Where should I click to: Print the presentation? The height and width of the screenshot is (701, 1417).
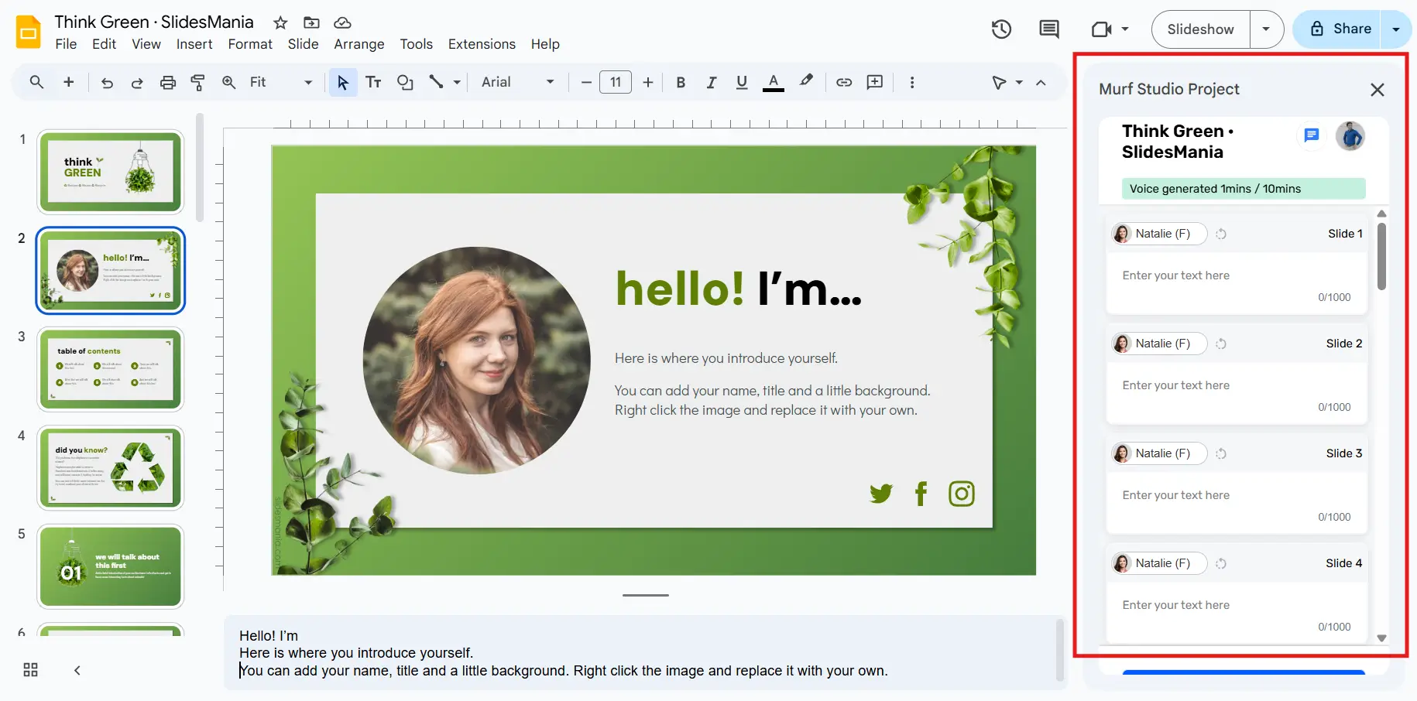click(168, 82)
